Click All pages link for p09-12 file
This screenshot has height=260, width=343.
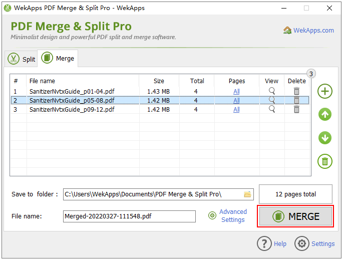coord(236,109)
